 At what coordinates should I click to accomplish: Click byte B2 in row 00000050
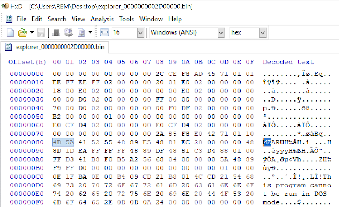(57, 117)
